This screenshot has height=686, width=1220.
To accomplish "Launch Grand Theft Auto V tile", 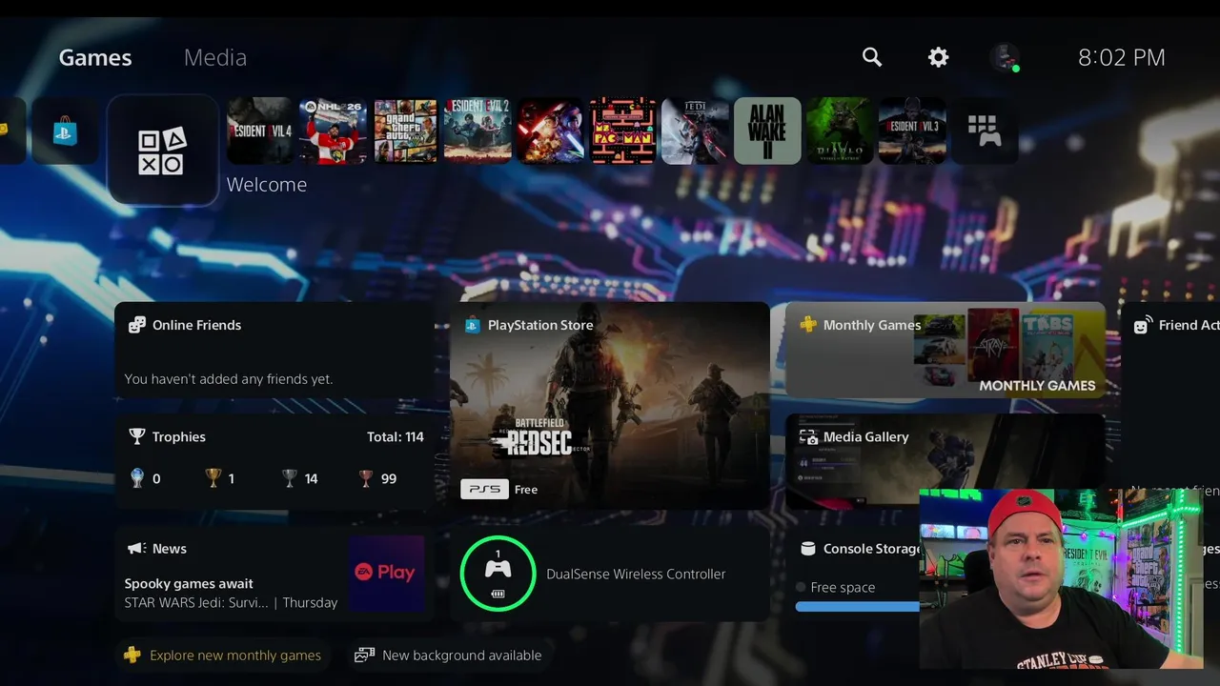I will 405,131.
